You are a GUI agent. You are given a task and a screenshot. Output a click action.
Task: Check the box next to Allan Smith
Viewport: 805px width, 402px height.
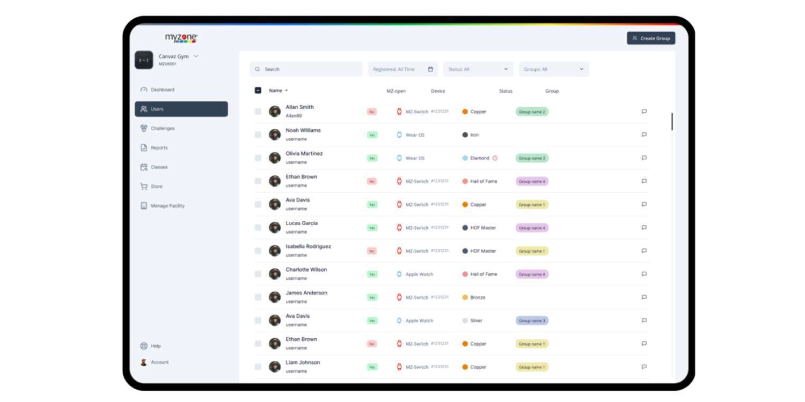click(x=258, y=111)
